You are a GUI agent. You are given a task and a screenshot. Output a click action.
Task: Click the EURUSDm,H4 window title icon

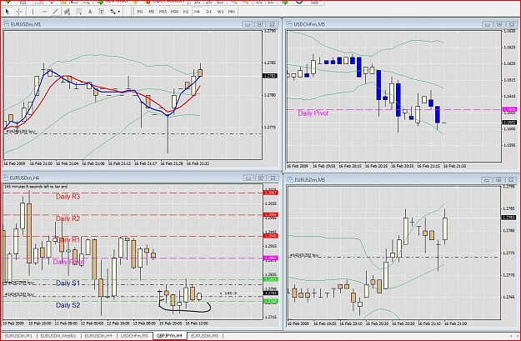(x=6, y=178)
